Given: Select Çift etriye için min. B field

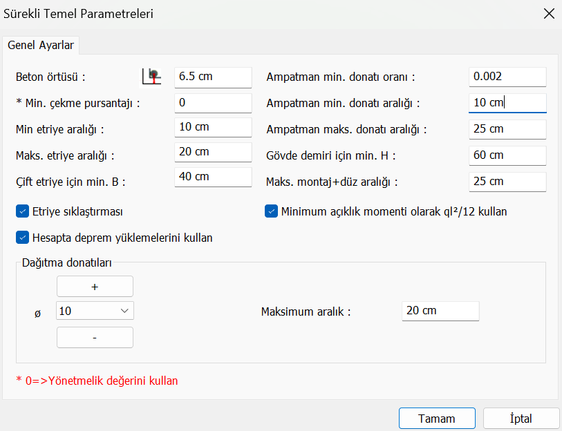Looking at the screenshot, I should (213, 177).
